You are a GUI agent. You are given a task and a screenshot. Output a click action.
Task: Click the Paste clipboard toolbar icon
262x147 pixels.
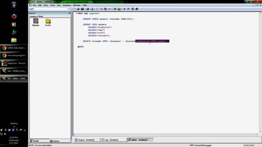105,9
